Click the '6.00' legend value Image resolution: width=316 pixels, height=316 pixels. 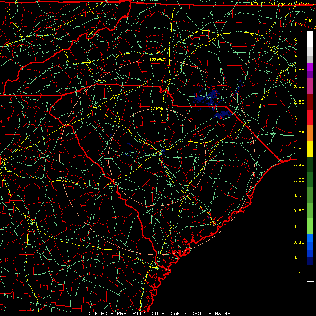click(299, 55)
